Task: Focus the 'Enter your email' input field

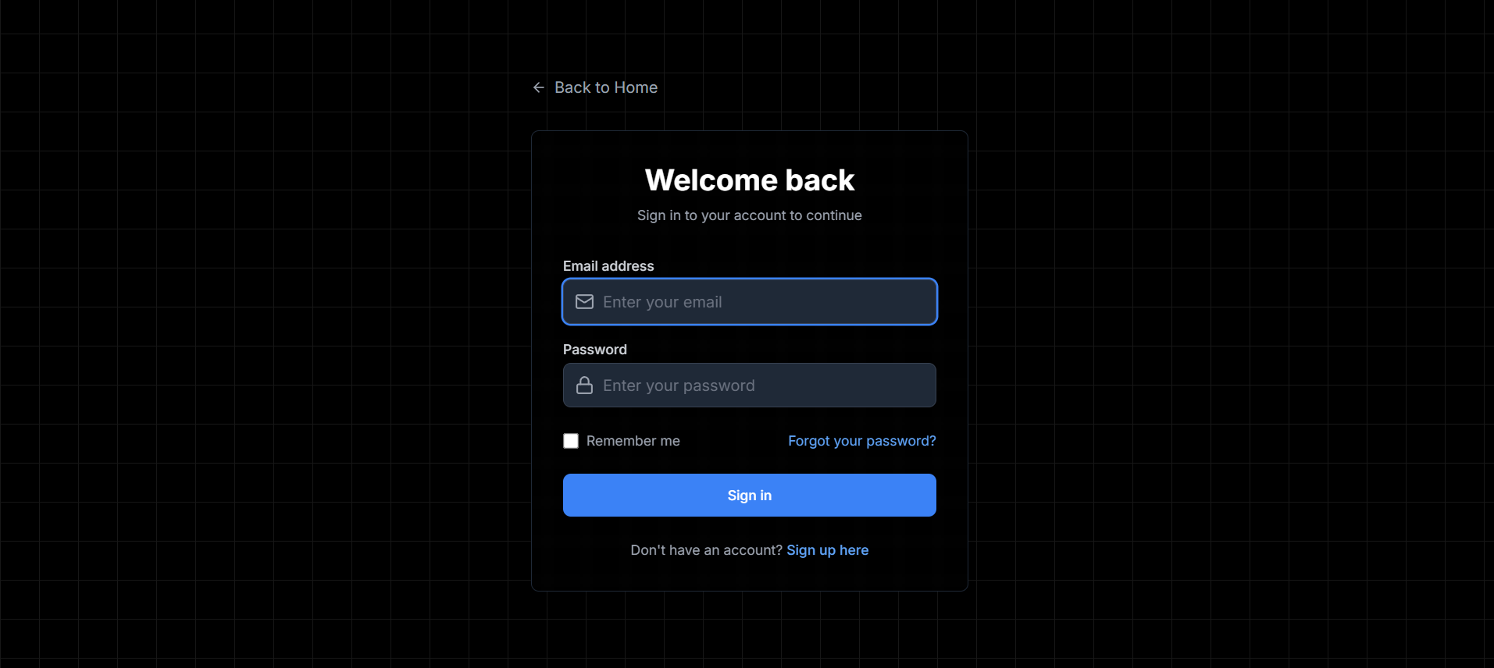Action: click(x=749, y=301)
